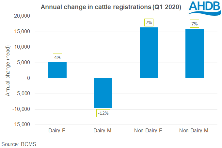Click the 20,000 y-axis tick label
The width and height of the screenshot is (222, 148).
(23, 16)
